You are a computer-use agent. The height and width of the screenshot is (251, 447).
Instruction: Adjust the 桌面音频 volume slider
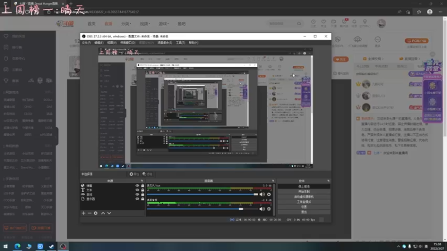tap(202, 209)
